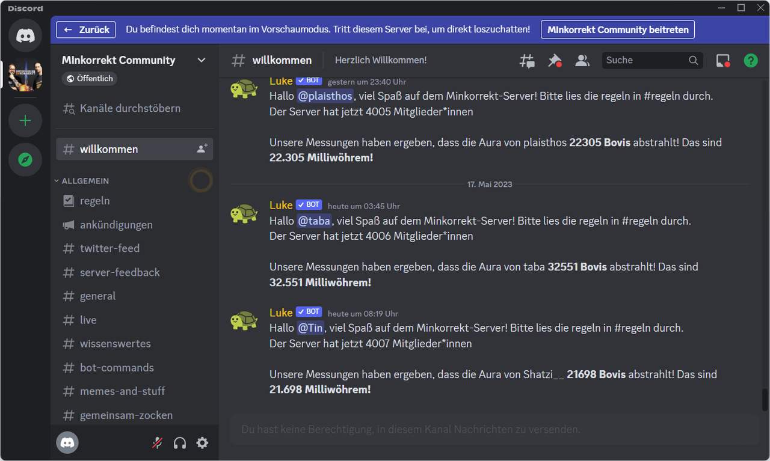Viewport: 770px width, 461px height.
Task: Open the server dropdown chevron beside MInkorrekt Community
Action: [202, 60]
